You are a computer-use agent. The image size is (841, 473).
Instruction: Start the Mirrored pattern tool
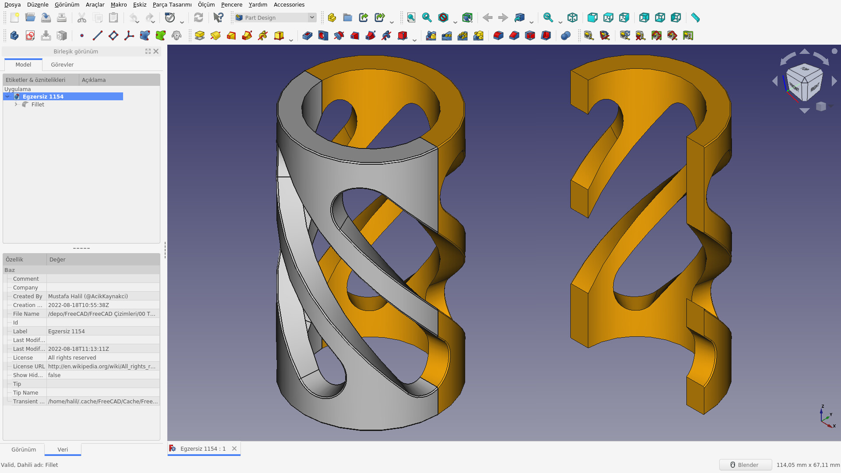(x=431, y=35)
